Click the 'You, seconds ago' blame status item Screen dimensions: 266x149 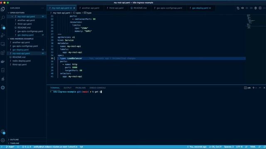pos(197,147)
